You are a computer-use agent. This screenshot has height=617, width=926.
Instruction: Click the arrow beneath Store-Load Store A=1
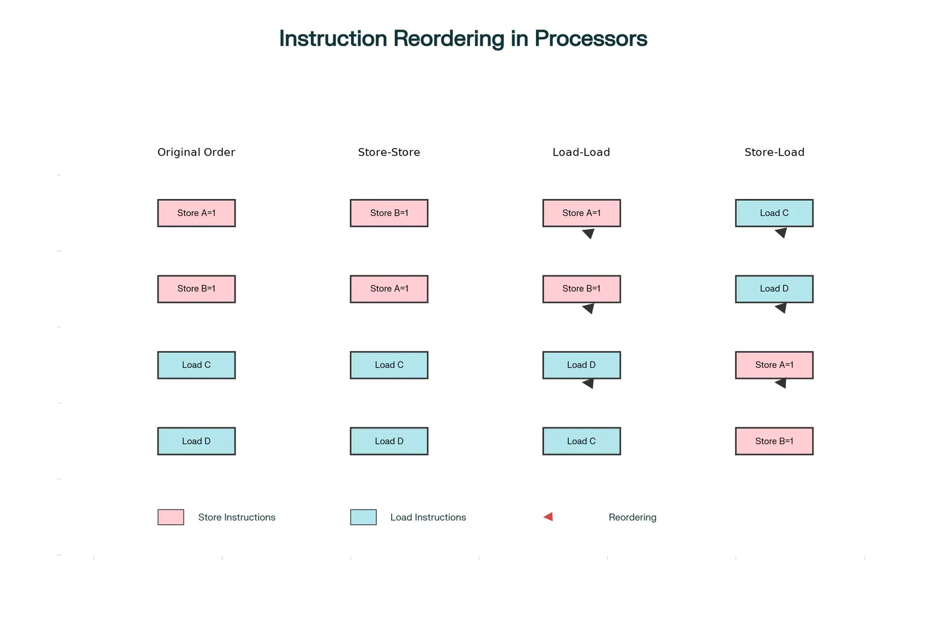tap(781, 383)
